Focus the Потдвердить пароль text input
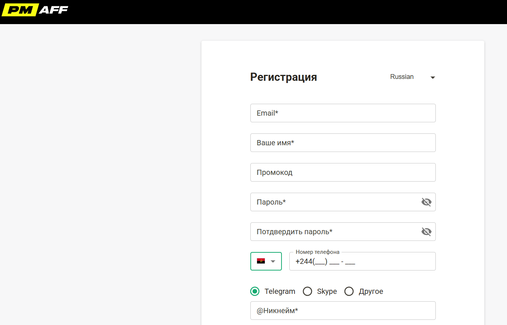Screen dimensions: 507x325 point(334,232)
